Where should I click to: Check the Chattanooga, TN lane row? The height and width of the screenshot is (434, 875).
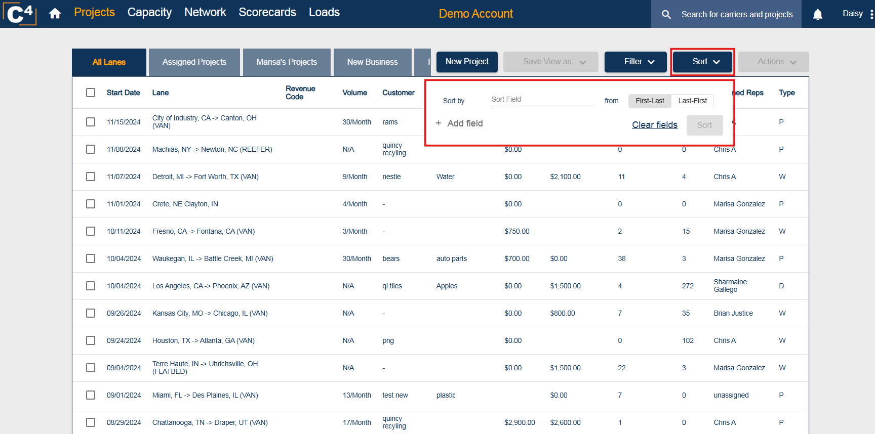[x=91, y=422]
